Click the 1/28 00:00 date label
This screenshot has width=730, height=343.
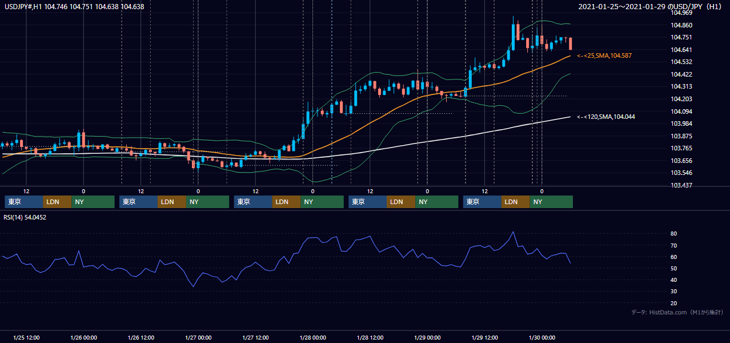tap(312, 337)
